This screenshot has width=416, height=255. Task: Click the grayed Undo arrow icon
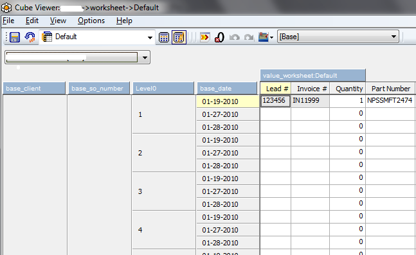point(235,37)
